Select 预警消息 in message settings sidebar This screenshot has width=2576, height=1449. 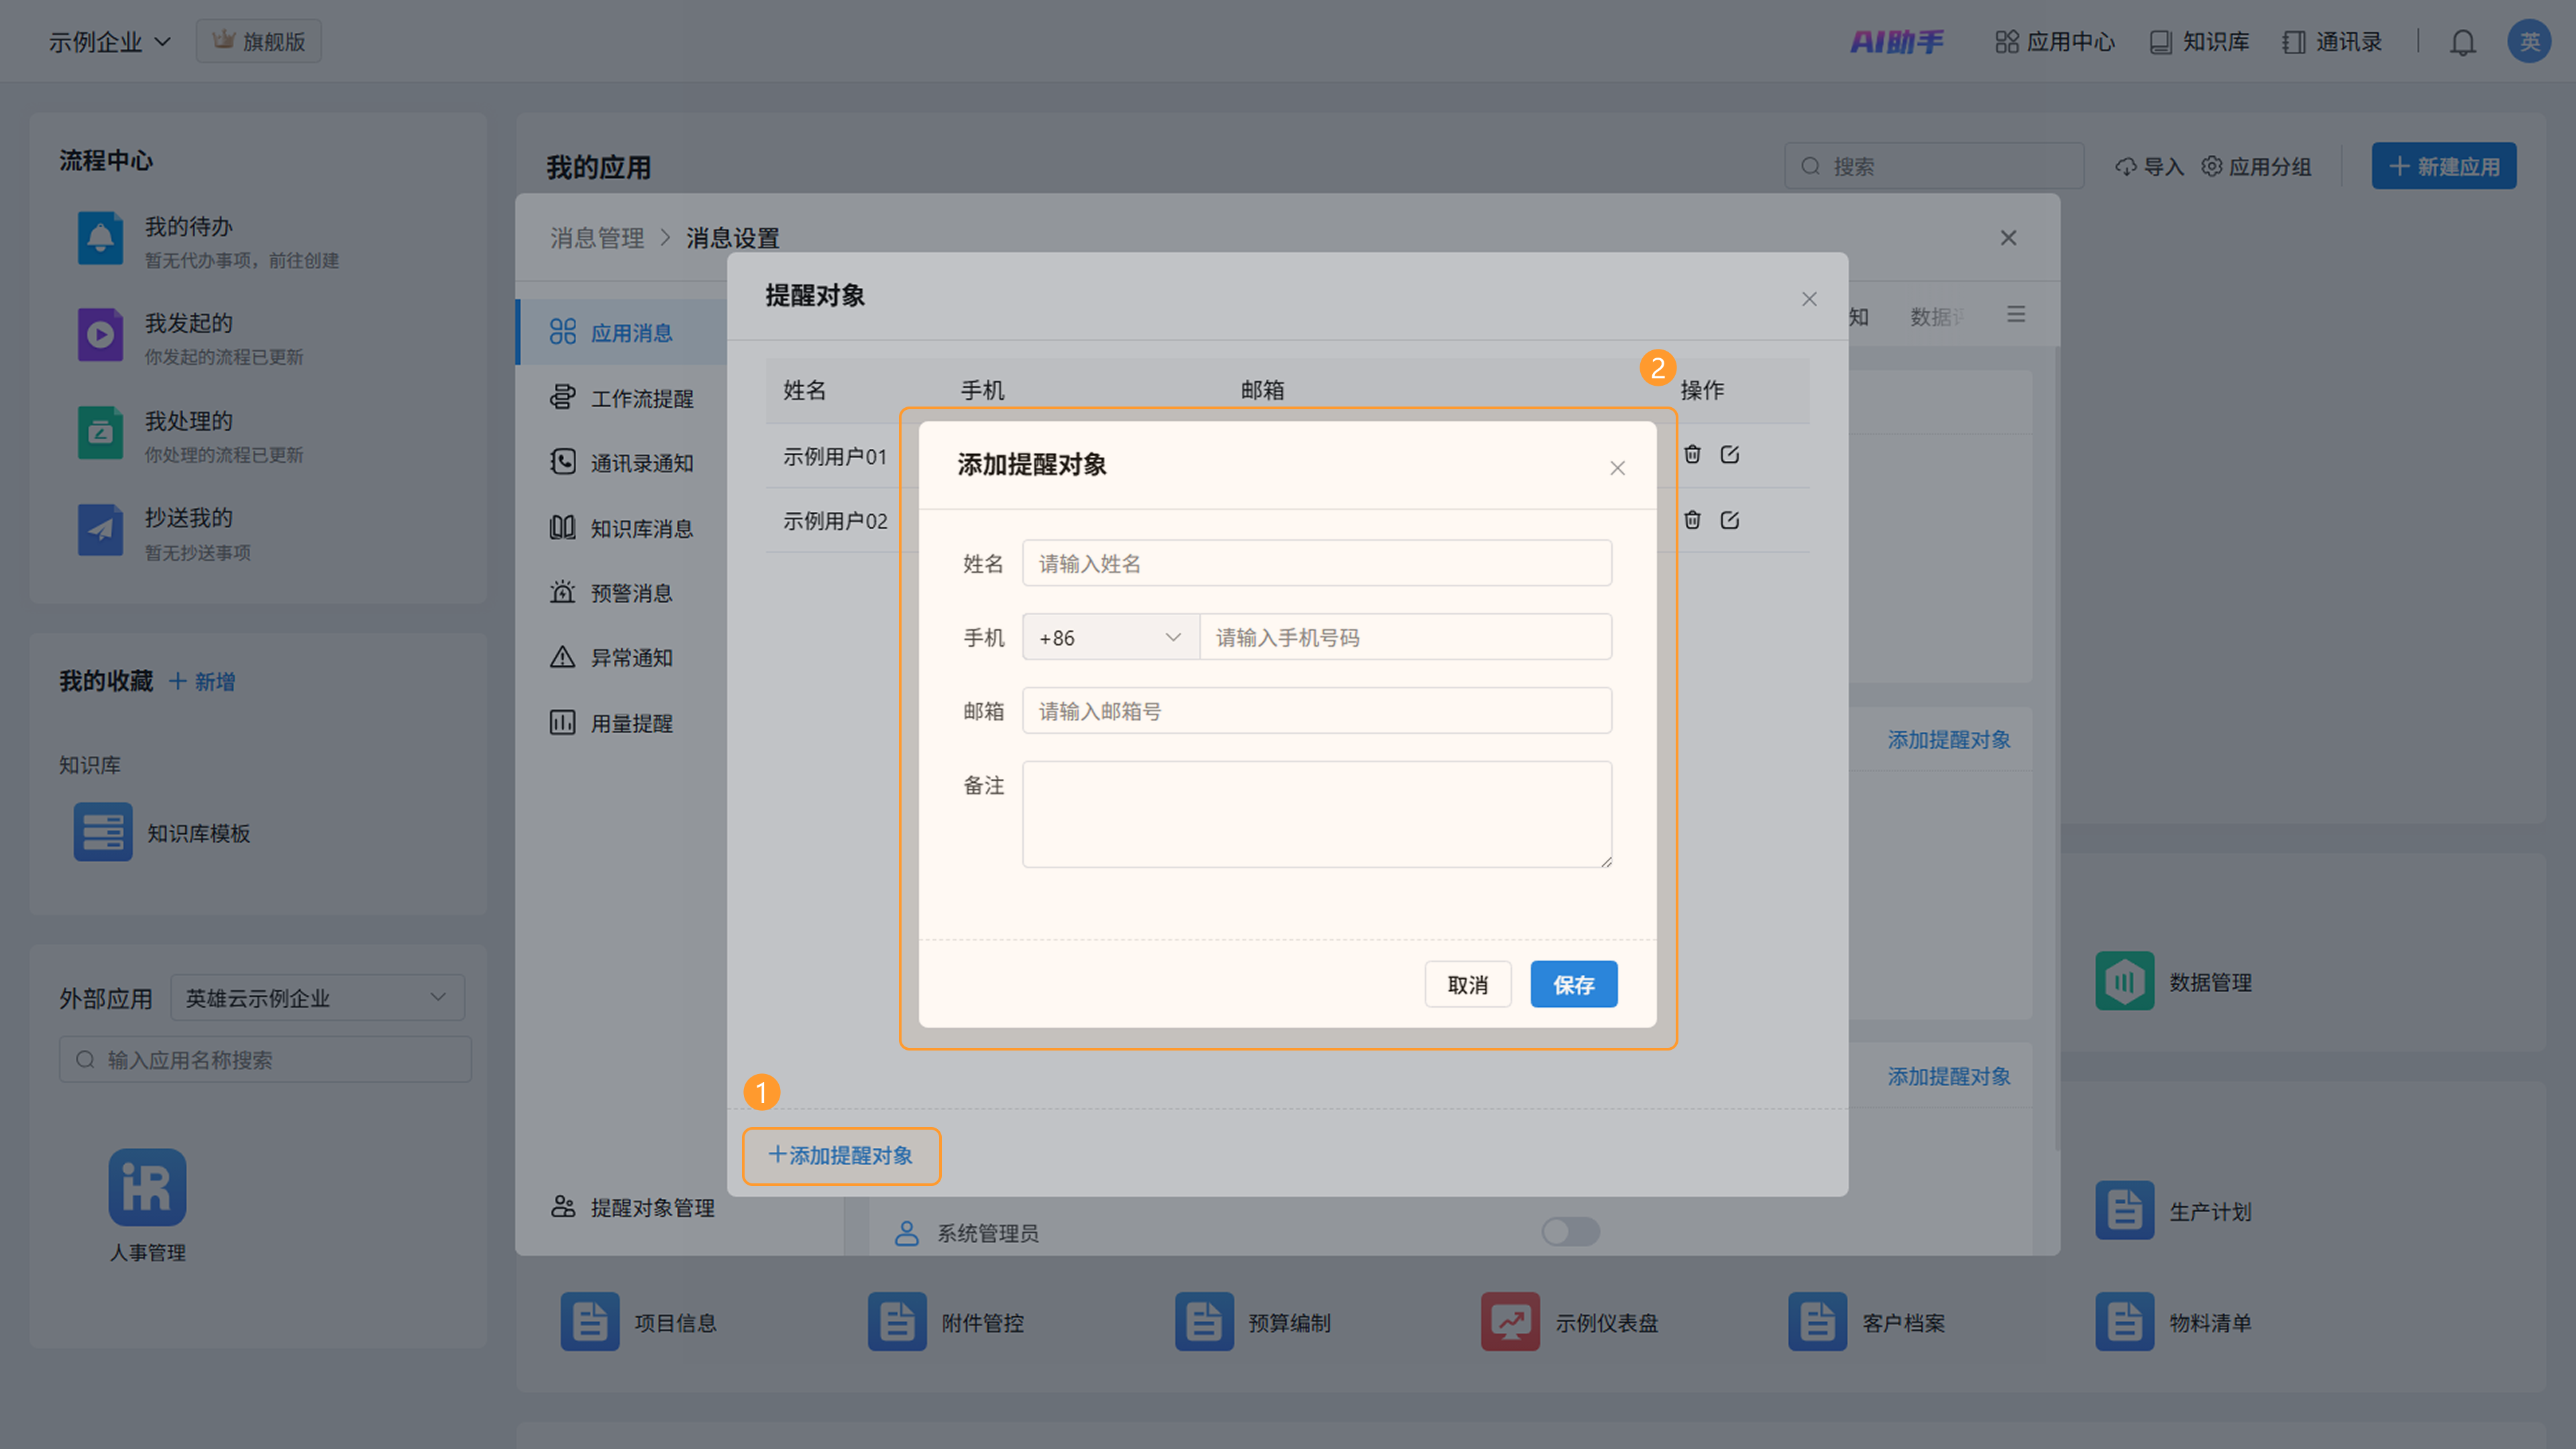631,593
